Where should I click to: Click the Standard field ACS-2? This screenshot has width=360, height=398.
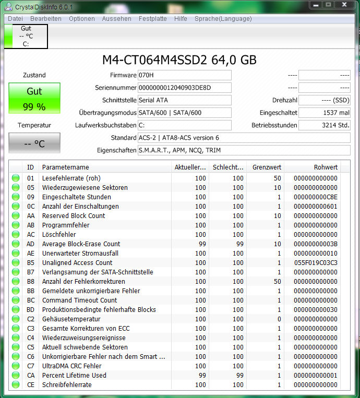tap(244, 138)
